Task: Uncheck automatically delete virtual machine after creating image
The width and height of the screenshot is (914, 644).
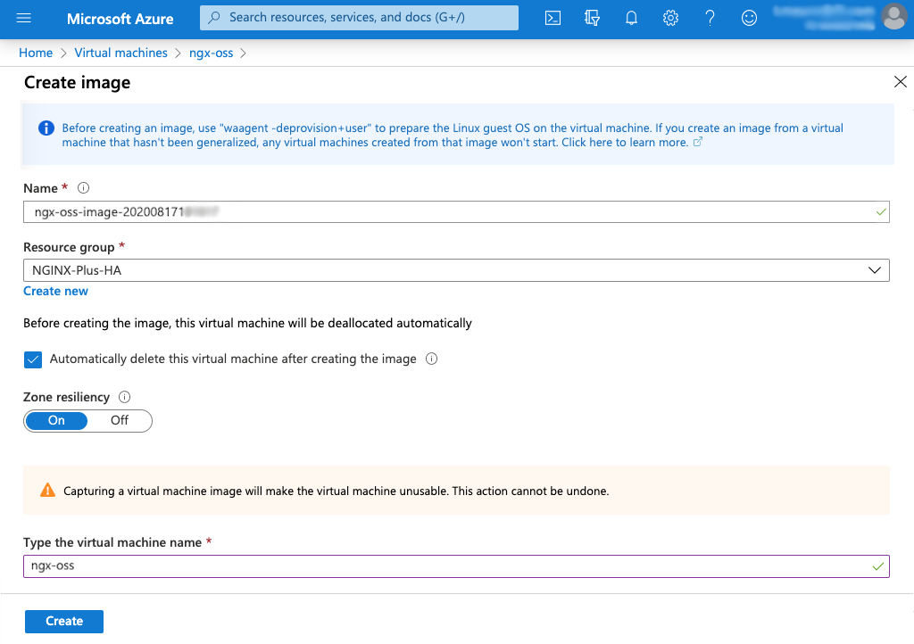Action: click(33, 359)
